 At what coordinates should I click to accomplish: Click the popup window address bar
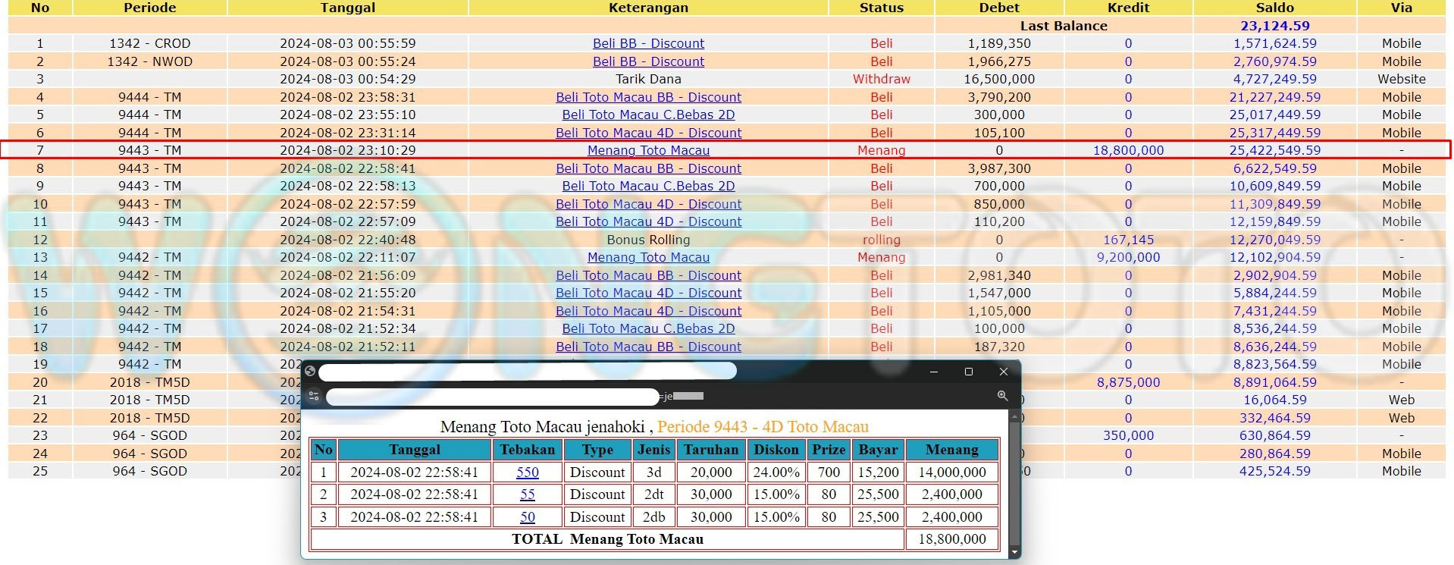point(493,397)
